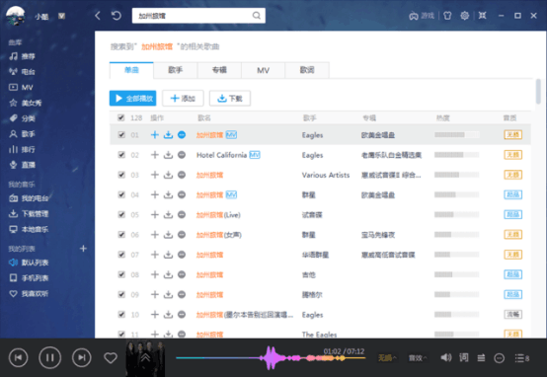
Task: Pause the current song
Action: [50, 358]
